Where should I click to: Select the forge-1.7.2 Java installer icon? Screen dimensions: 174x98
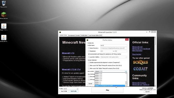coord(4,27)
